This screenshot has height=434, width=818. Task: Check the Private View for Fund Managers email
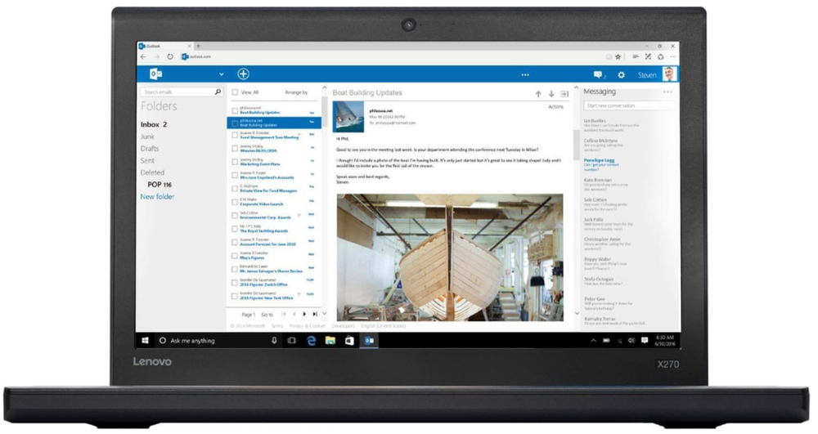pyautogui.click(x=235, y=189)
